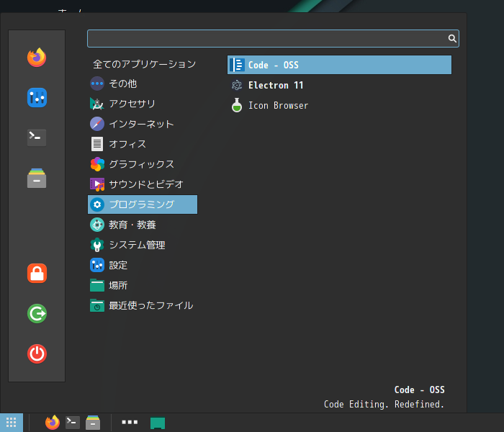The image size is (504, 432).
Task: Launch Icon Browser
Action: point(339,105)
